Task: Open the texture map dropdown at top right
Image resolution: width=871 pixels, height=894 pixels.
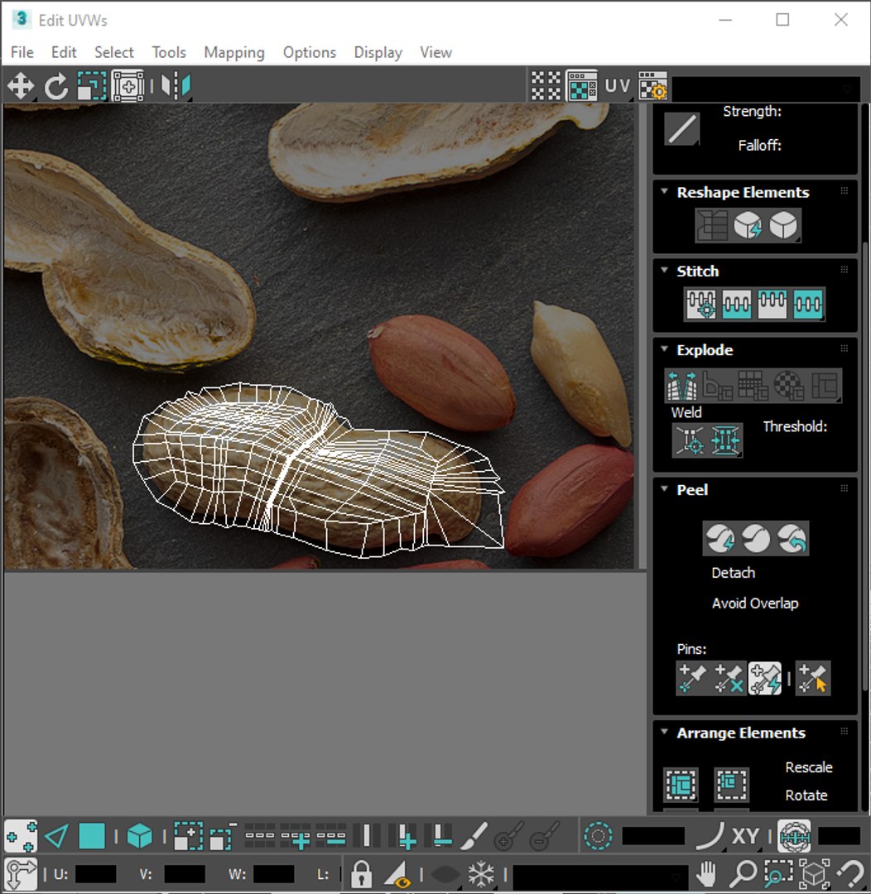Action: click(767, 89)
